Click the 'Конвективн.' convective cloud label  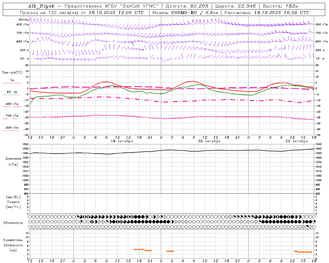coord(13,240)
